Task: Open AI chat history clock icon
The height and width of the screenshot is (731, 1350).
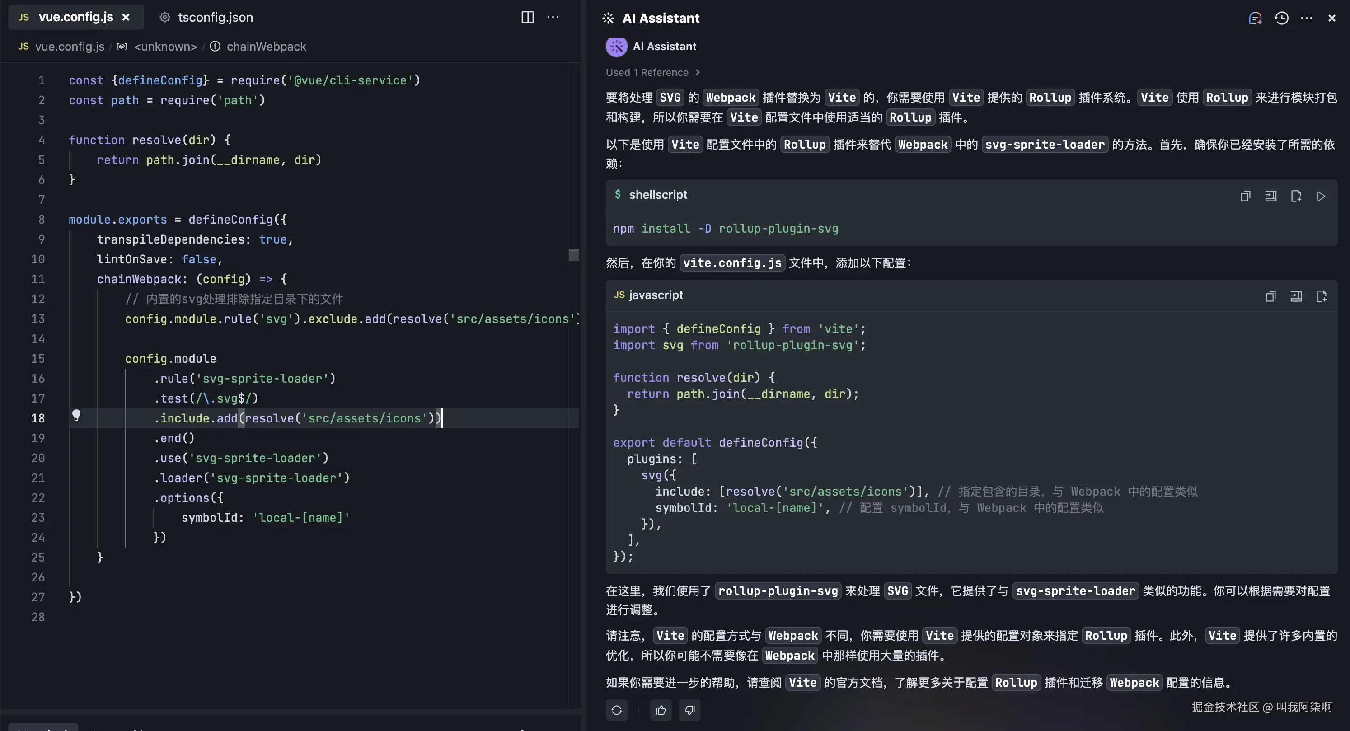Action: (1281, 19)
